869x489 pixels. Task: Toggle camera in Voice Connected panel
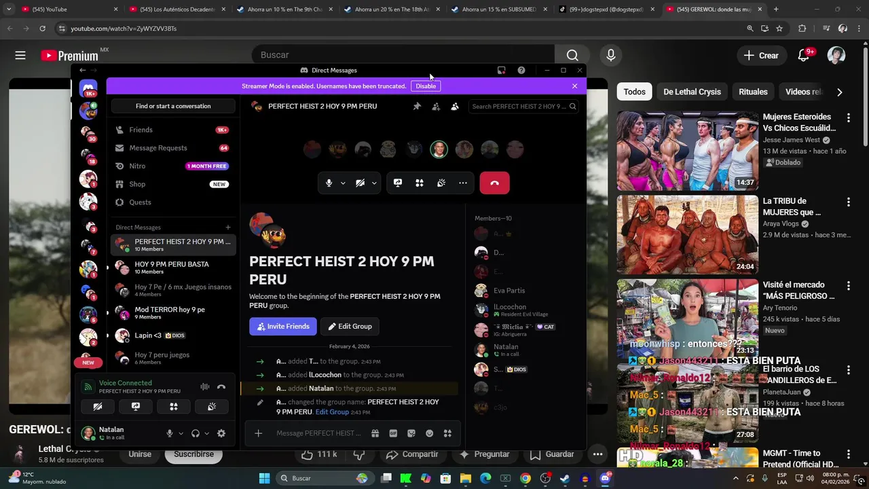tap(98, 407)
